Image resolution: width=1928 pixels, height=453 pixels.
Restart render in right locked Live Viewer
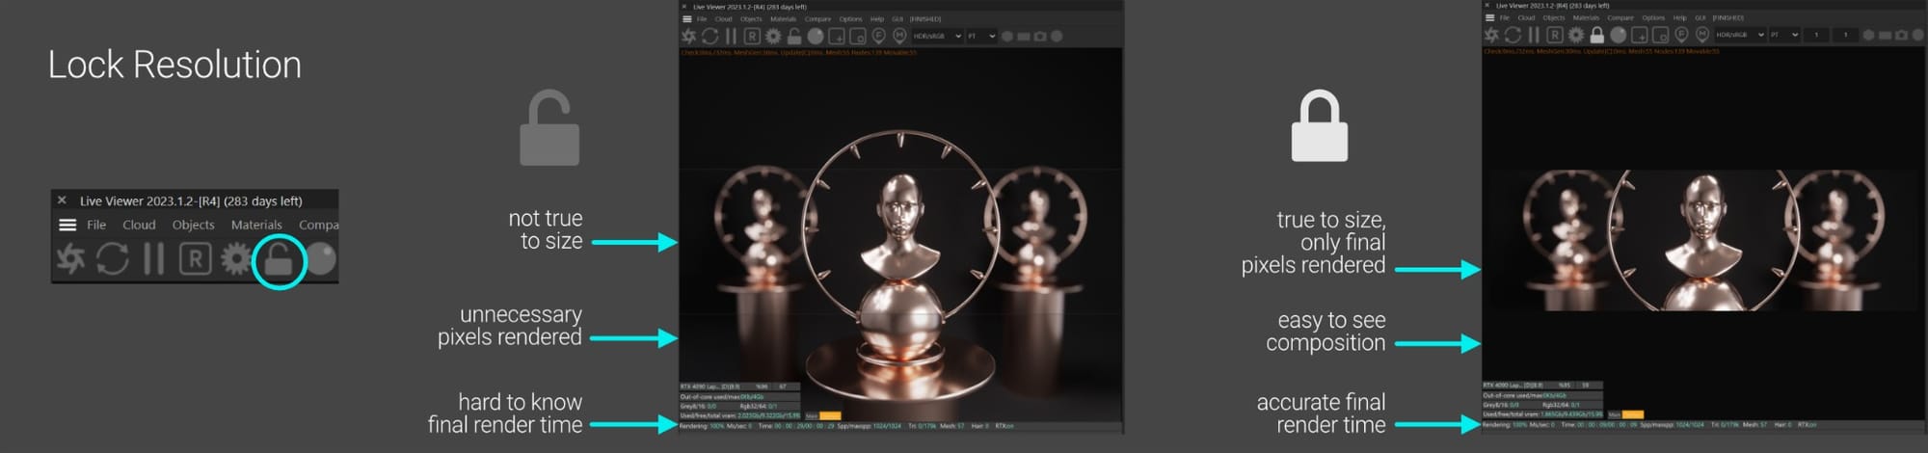click(1513, 35)
